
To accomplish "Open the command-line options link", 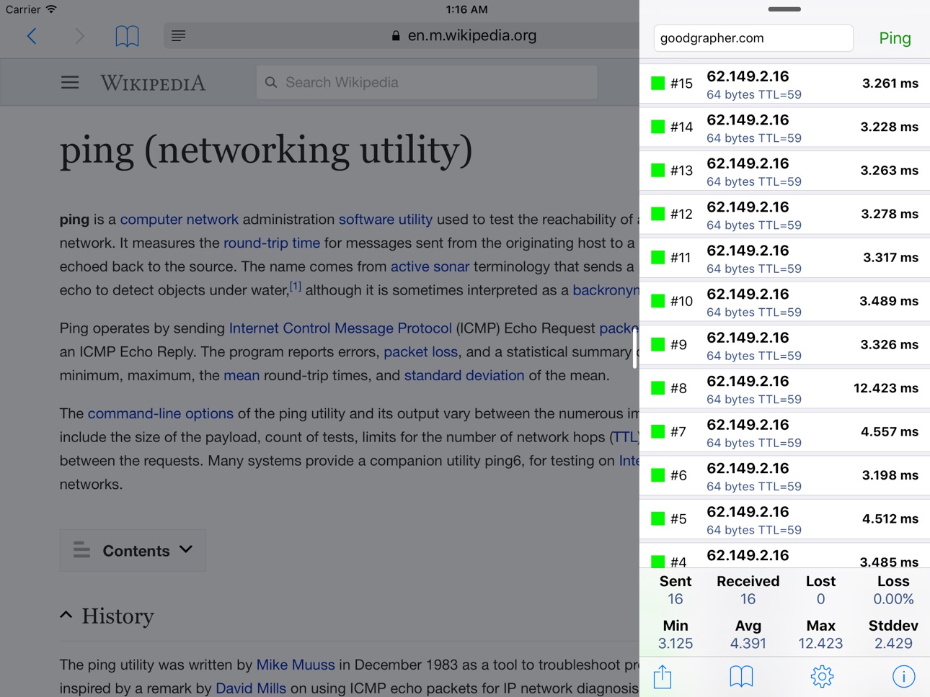I will tap(161, 414).
